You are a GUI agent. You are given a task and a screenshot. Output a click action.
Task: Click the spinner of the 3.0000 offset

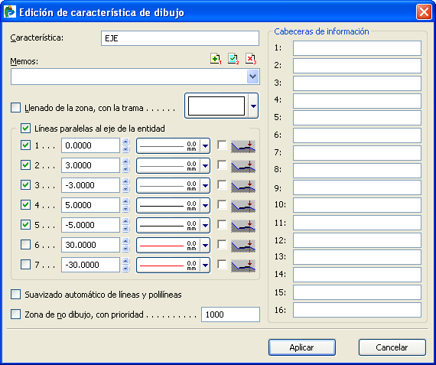tap(125, 165)
